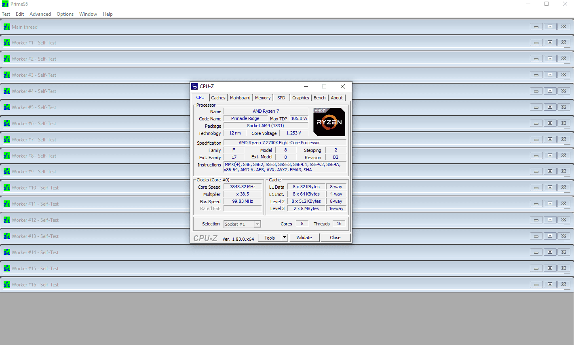The image size is (574, 345).
Task: Click the Max TDP value 105.0 W
Action: [299, 118]
